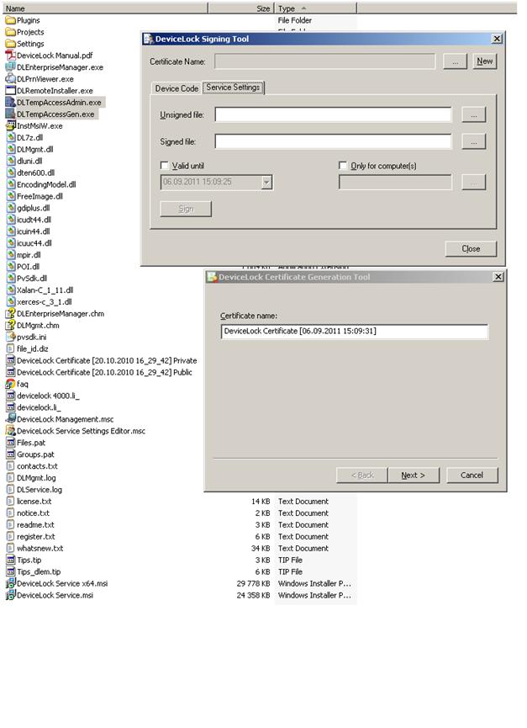Click the Unsigned file input field

[333, 114]
